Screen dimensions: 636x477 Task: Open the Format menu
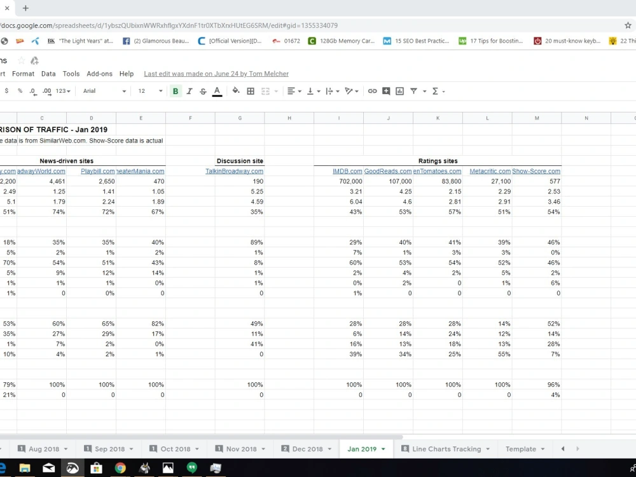point(23,74)
